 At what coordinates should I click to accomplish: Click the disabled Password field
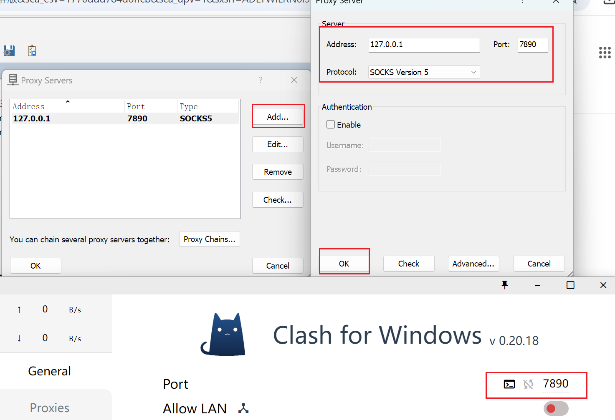point(405,169)
